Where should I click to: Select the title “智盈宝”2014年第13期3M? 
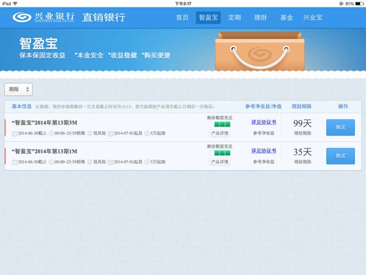click(45, 123)
